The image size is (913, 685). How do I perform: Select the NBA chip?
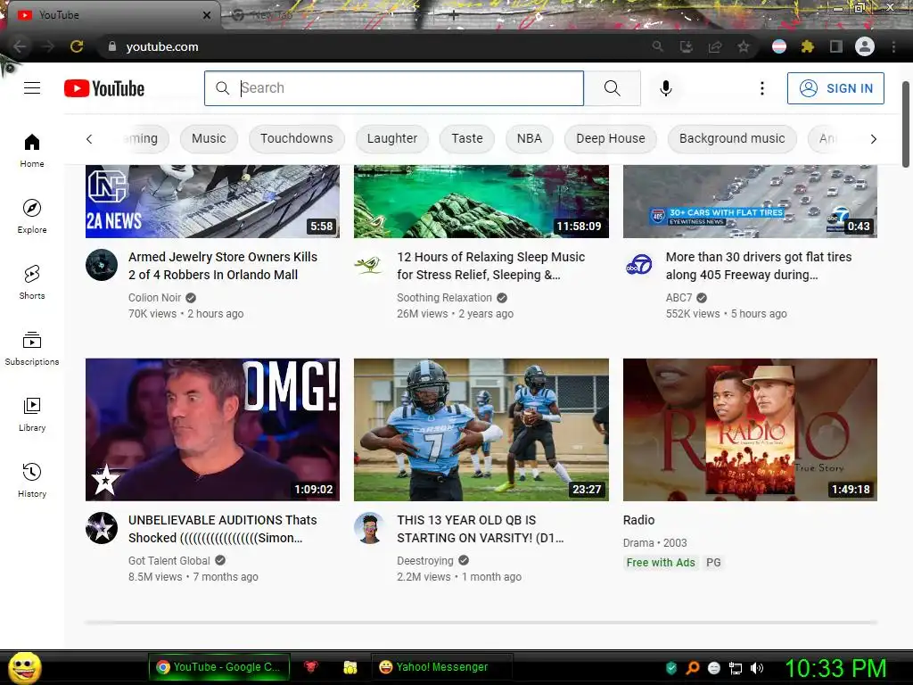[530, 138]
